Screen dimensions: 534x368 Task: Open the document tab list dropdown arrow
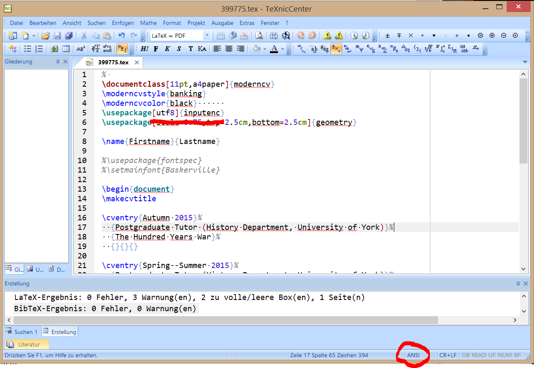(525, 62)
